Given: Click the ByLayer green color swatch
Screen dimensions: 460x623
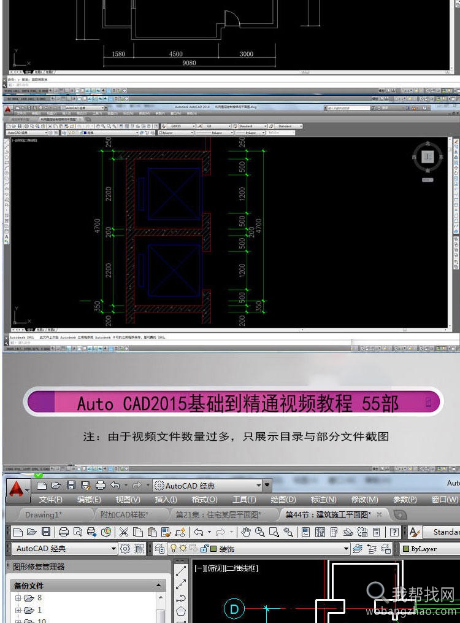Looking at the screenshot, I should (x=406, y=549).
